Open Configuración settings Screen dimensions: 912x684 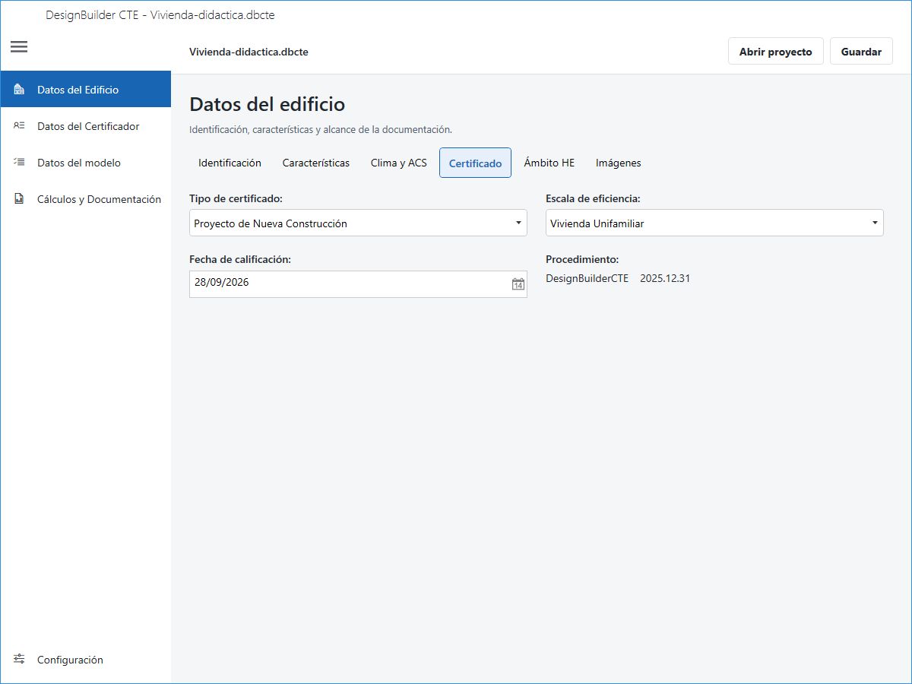86,660
